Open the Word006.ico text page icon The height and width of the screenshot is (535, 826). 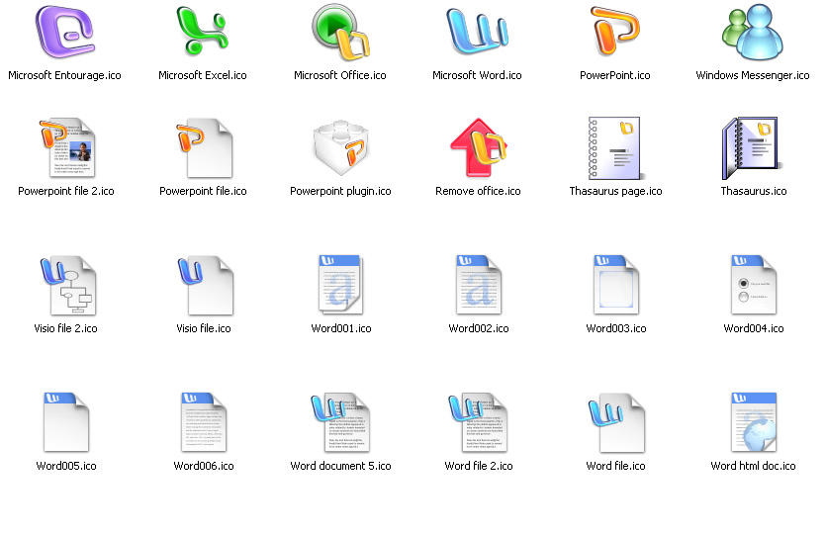tap(204, 422)
